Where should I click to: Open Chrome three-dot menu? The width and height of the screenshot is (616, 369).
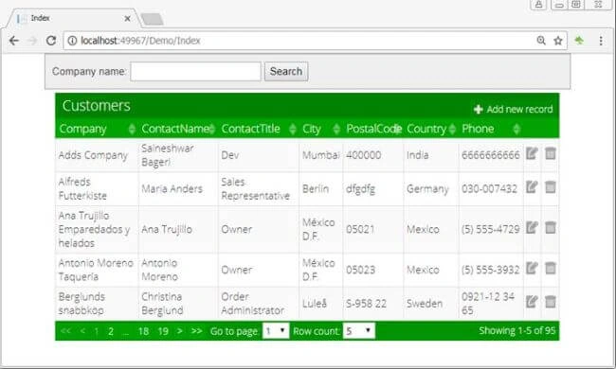[601, 41]
